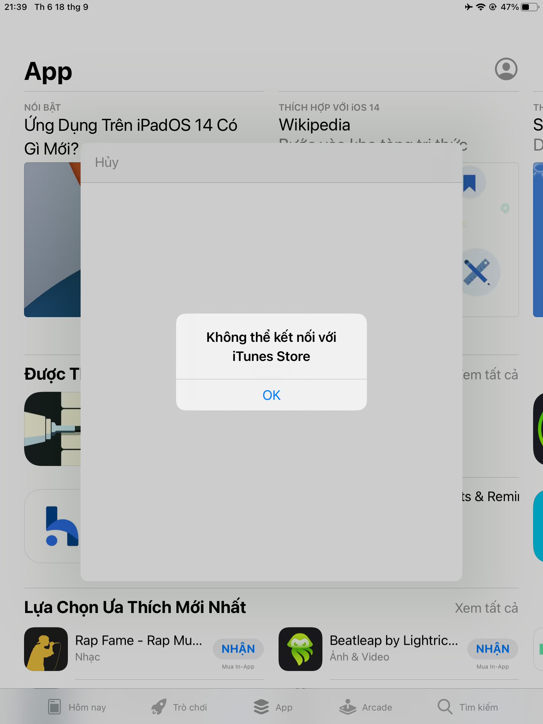Open the Arcade tab
The height and width of the screenshot is (724, 543).
(x=366, y=707)
